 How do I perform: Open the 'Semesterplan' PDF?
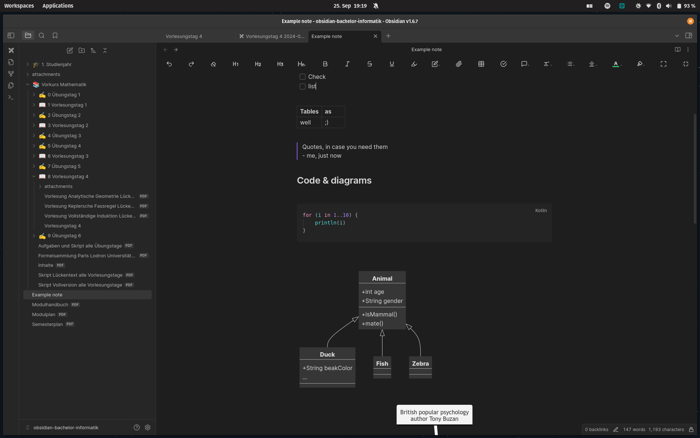coord(87,324)
